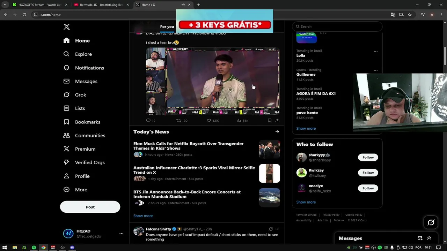Open options for Lolla trend
Screen dimensions: 447x251
tap(376, 51)
